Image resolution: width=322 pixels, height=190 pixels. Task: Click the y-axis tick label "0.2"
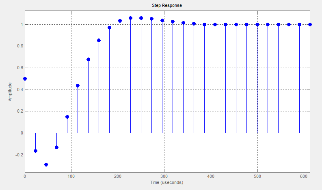pyautogui.click(x=20, y=111)
